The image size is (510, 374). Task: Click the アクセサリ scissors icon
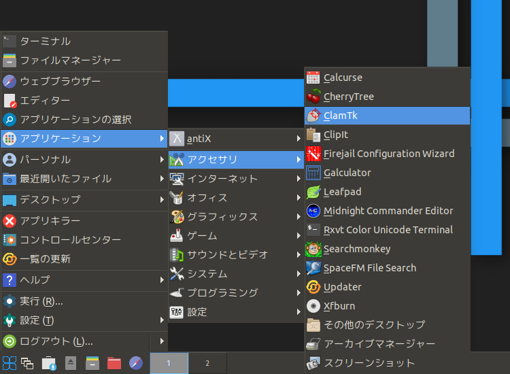[x=177, y=160]
